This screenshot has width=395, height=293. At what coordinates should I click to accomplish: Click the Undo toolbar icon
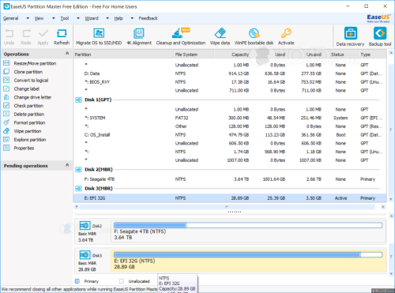click(9, 34)
